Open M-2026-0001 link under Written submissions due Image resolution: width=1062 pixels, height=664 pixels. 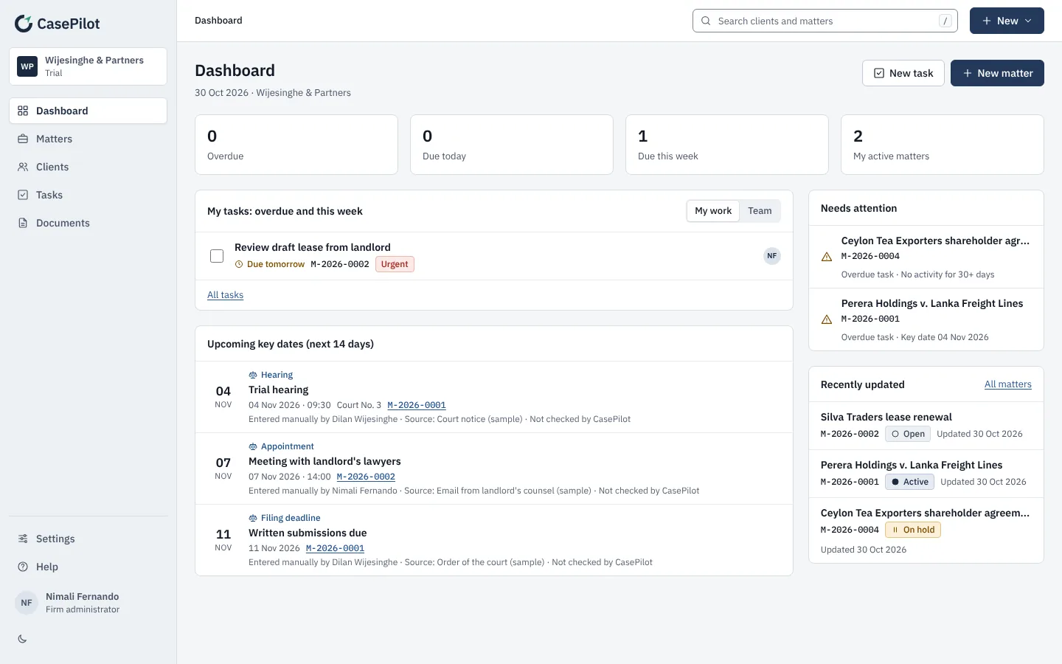click(335, 548)
